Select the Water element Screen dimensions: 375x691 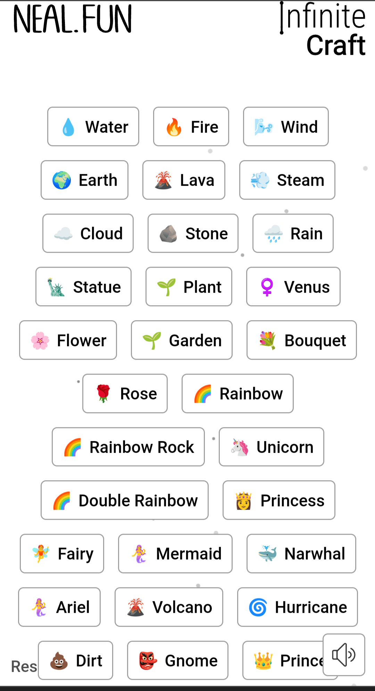(x=93, y=127)
